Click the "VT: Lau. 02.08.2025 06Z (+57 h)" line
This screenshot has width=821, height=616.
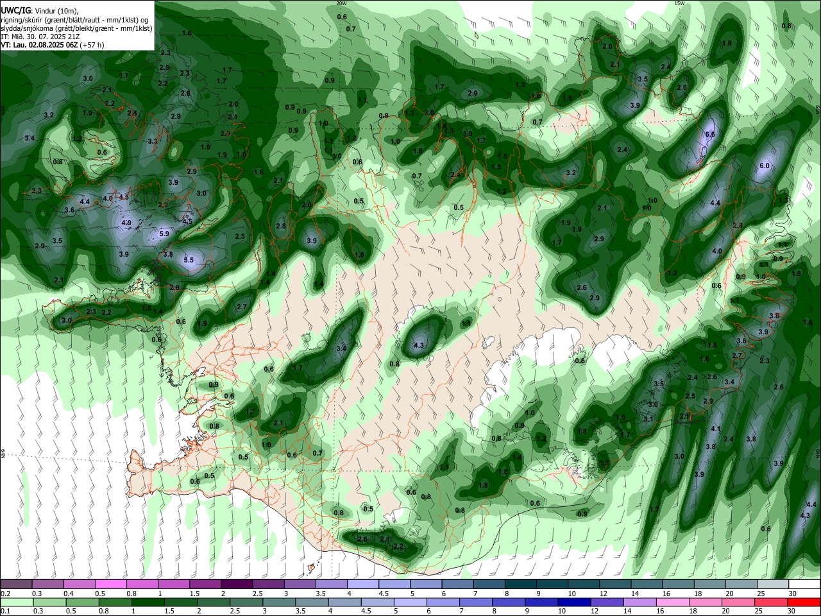tap(53, 45)
